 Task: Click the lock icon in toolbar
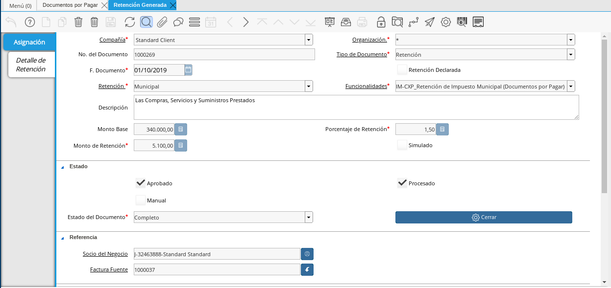tap(381, 22)
